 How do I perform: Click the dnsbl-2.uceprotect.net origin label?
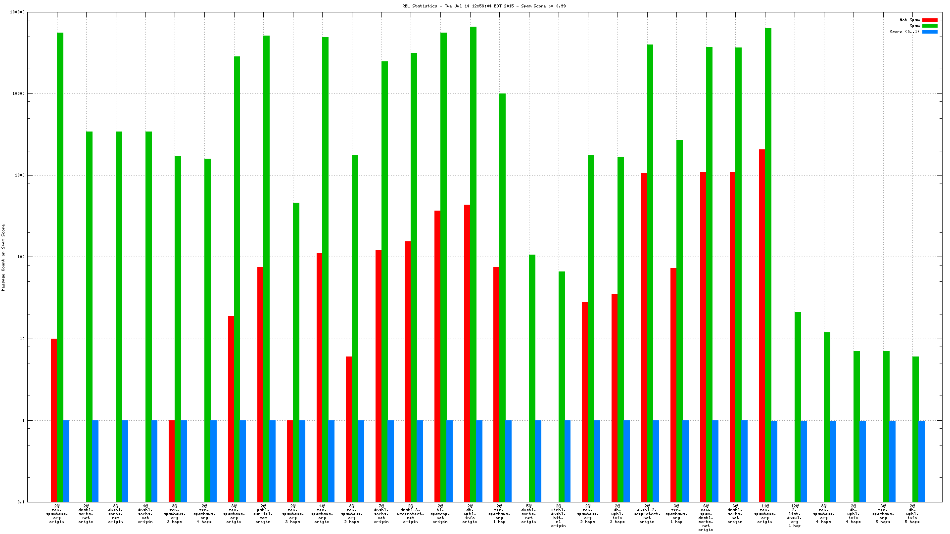coord(647,514)
